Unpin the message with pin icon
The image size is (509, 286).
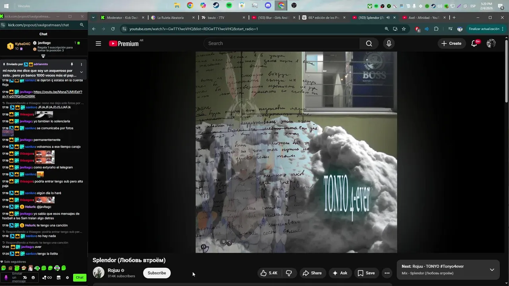(72, 64)
